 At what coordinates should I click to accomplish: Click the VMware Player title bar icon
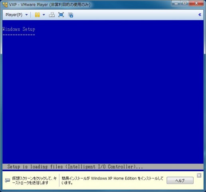pyautogui.click(x=5, y=5)
